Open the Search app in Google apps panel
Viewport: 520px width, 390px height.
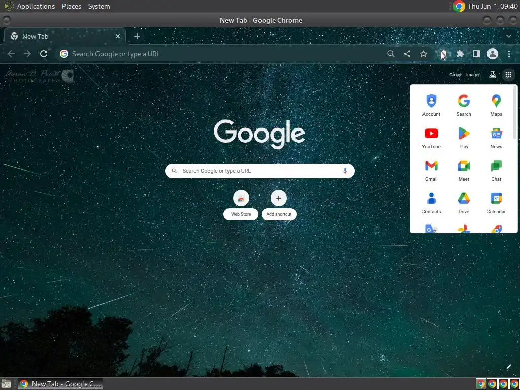(464, 105)
